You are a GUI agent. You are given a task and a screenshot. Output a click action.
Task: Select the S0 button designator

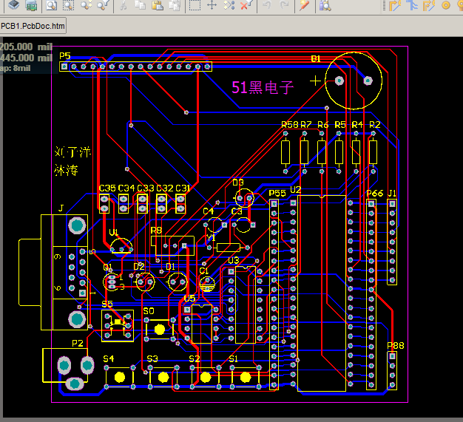(149, 311)
